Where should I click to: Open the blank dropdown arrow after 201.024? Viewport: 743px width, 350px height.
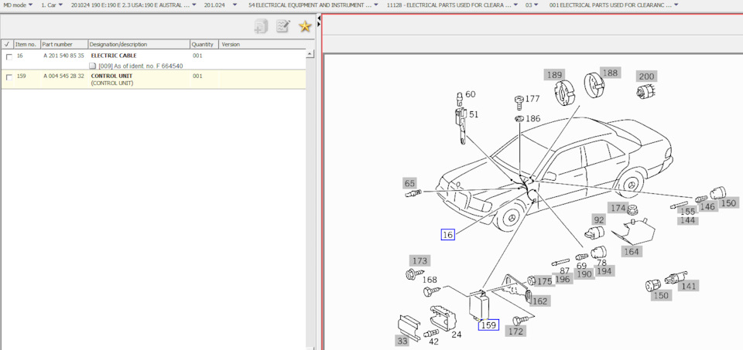coord(235,5)
